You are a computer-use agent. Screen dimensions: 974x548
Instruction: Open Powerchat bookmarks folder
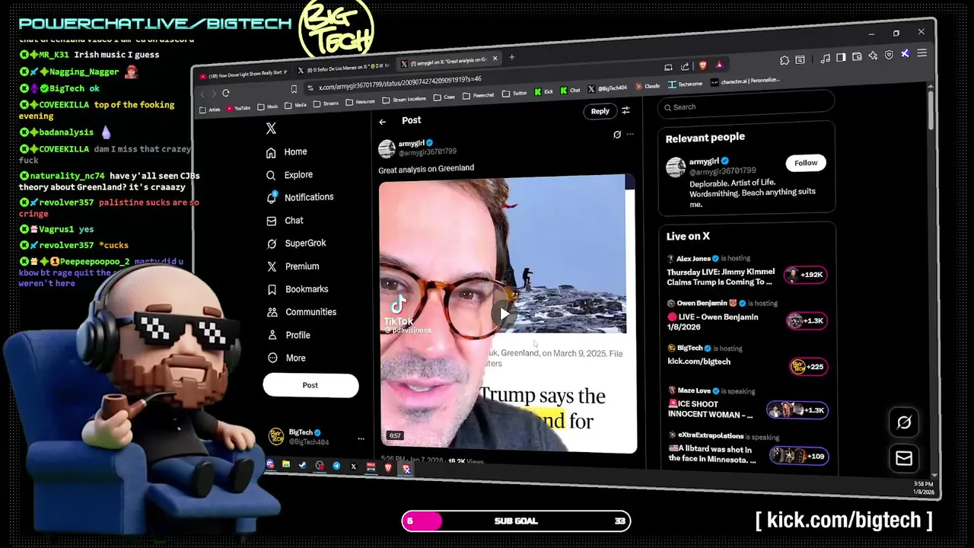pos(479,95)
